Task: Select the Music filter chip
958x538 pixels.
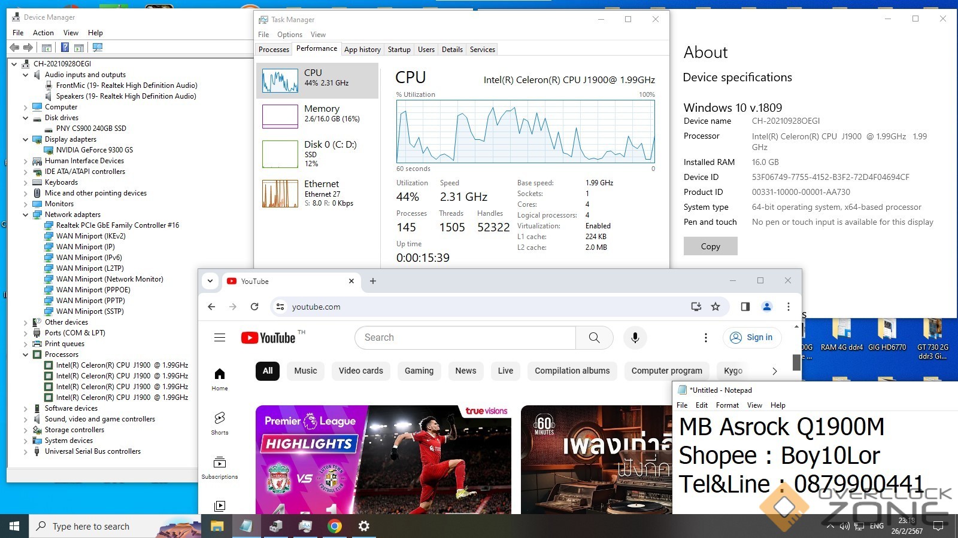Action: pyautogui.click(x=305, y=371)
